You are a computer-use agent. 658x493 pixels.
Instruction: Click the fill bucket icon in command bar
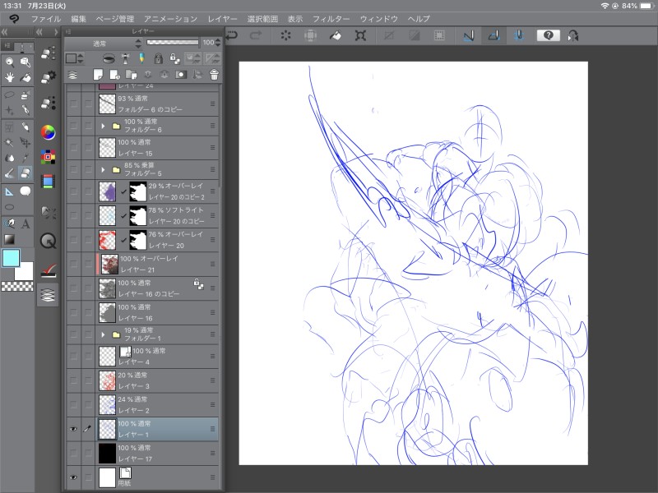pyautogui.click(x=336, y=35)
